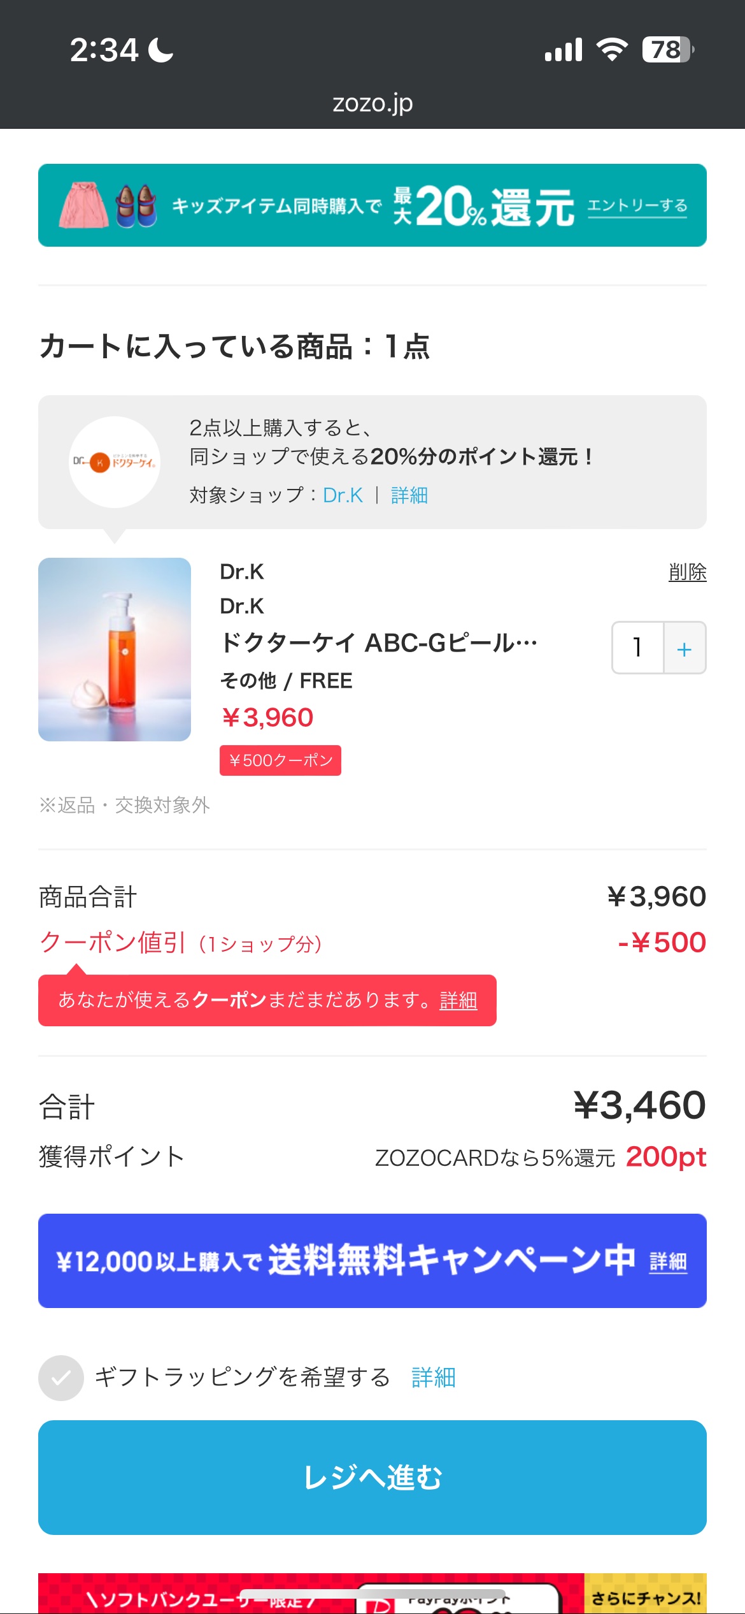Image resolution: width=745 pixels, height=1614 pixels.
Task: Open gift wrapping 詳細 link
Action: pos(433,1378)
